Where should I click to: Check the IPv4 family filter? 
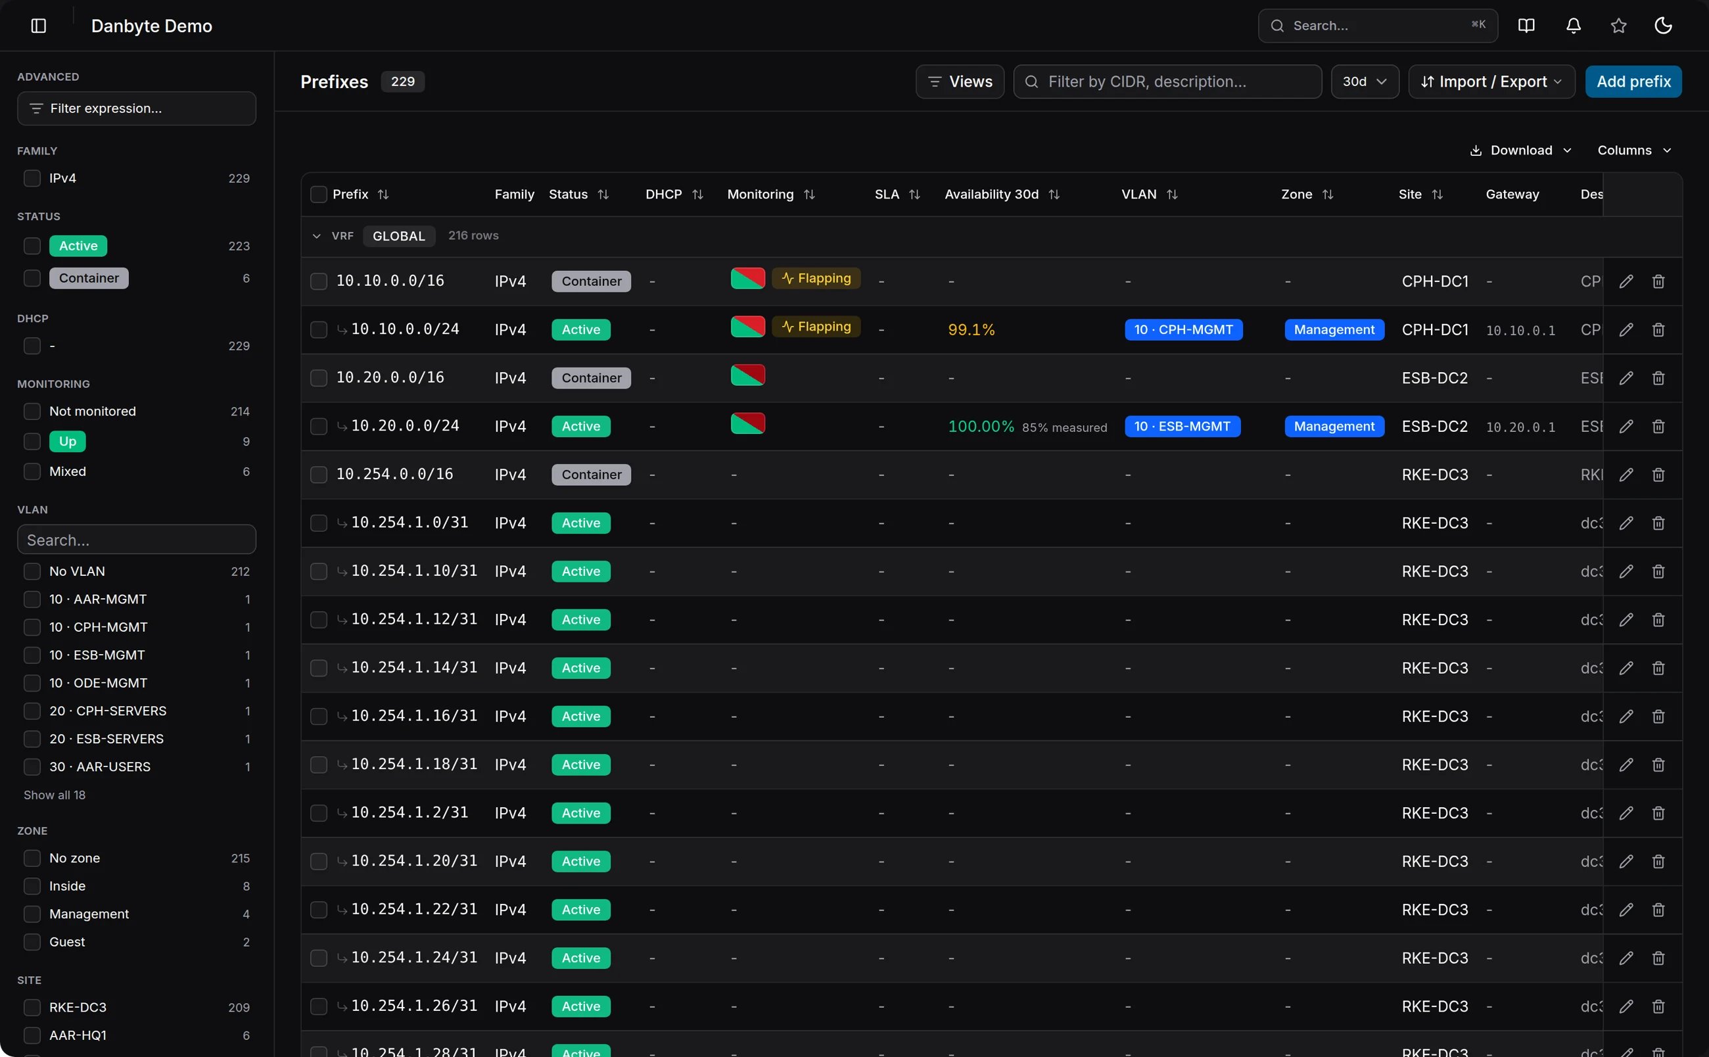click(32, 178)
